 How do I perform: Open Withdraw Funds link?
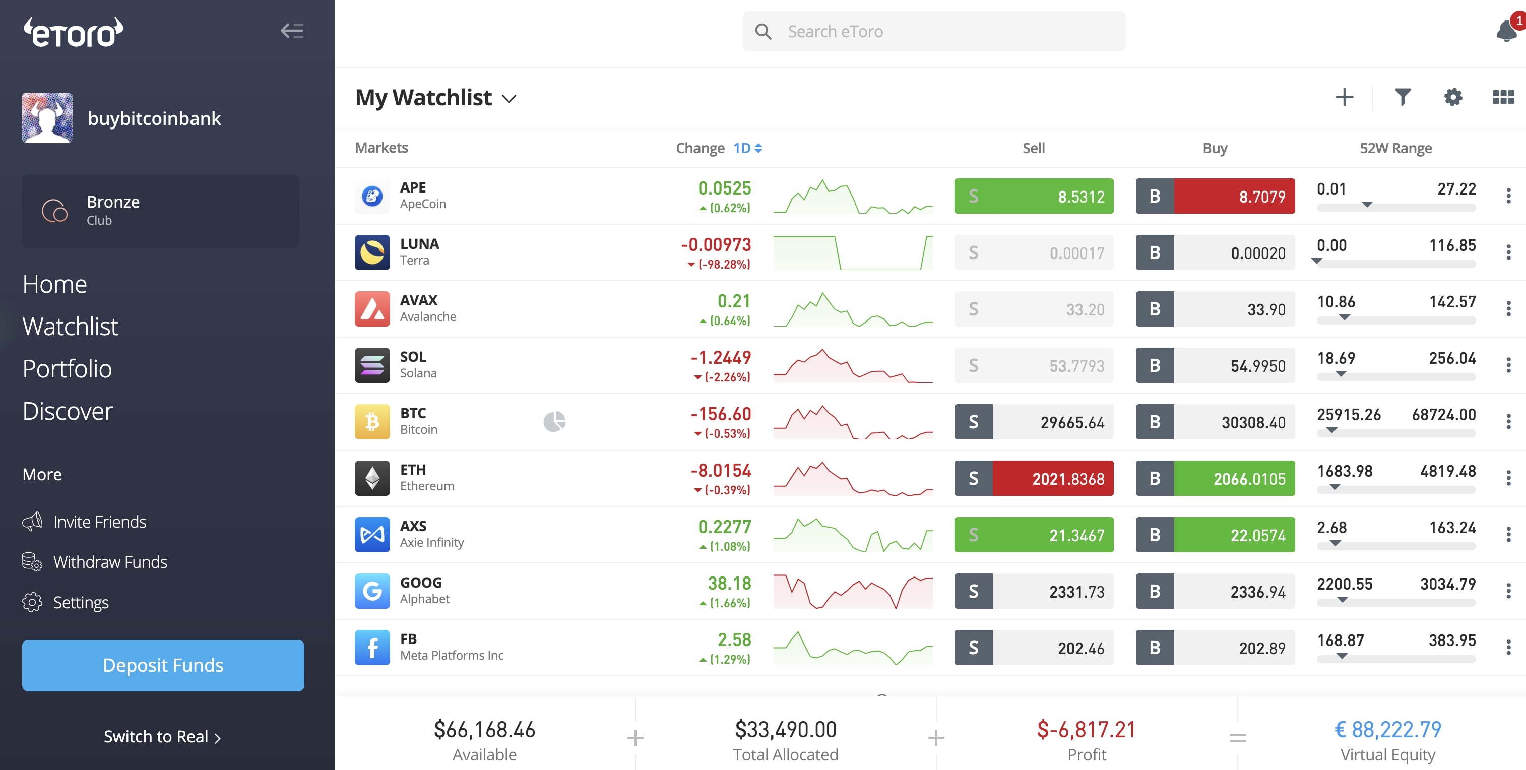110,561
